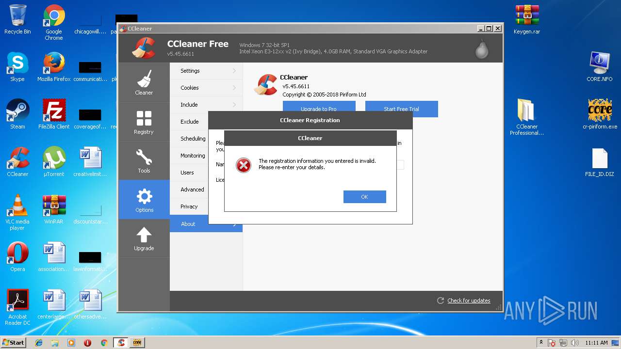
Task: Open the volume tray icon
Action: tap(575, 343)
